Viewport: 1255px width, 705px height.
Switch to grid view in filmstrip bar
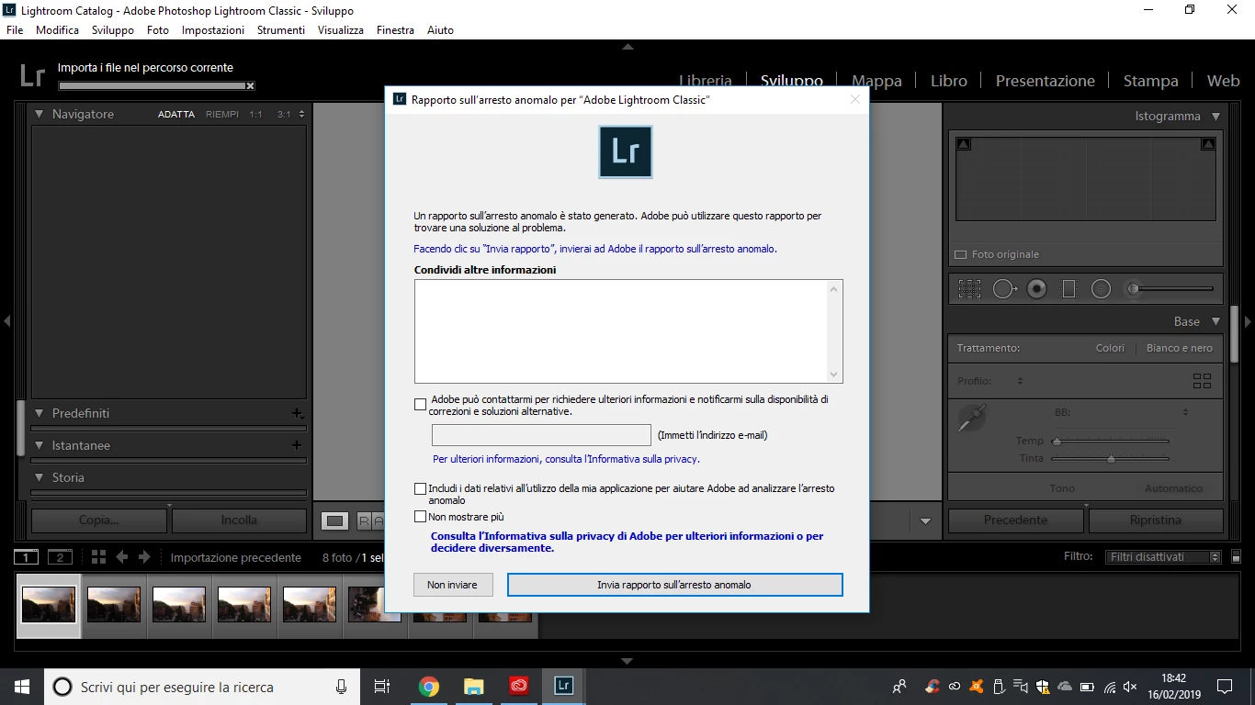coord(98,557)
